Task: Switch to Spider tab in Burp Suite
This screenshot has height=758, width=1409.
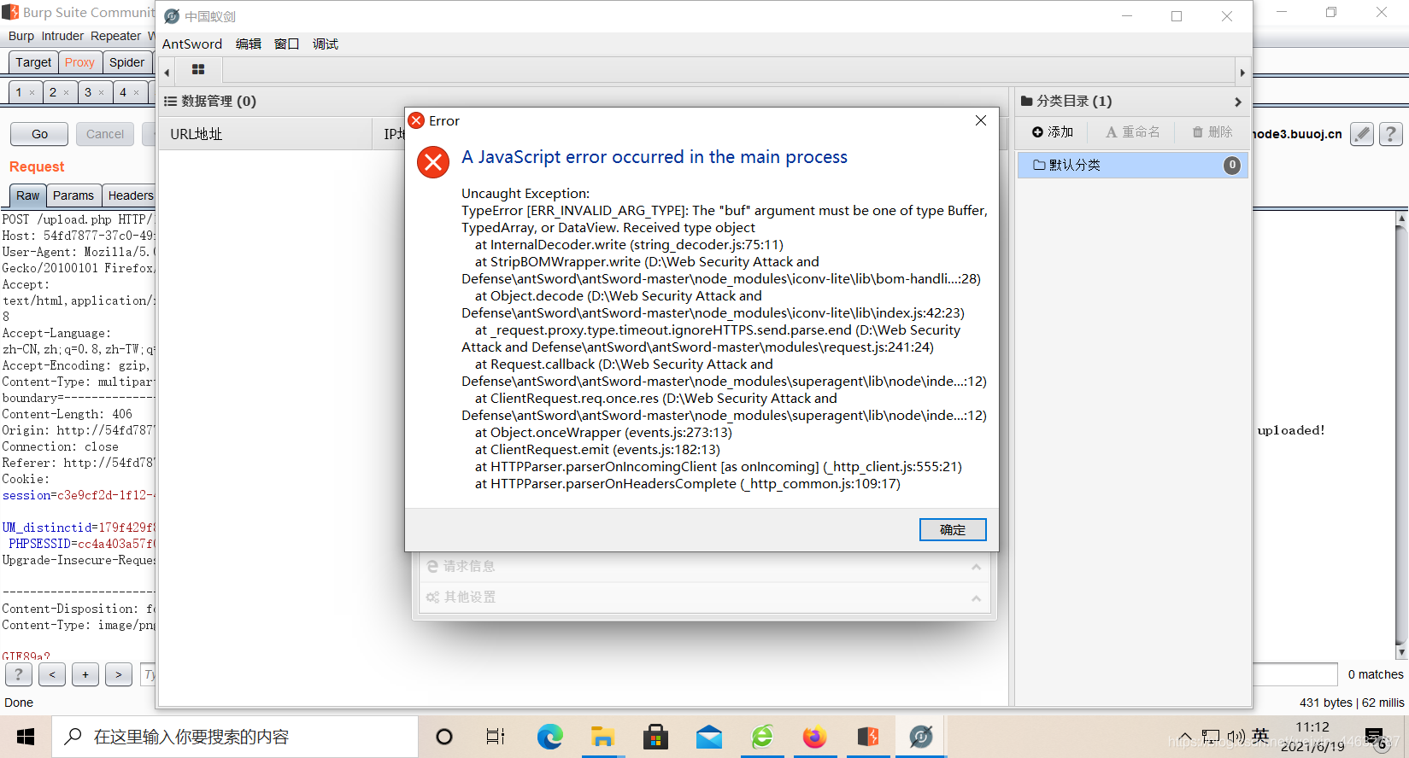Action: tap(126, 62)
